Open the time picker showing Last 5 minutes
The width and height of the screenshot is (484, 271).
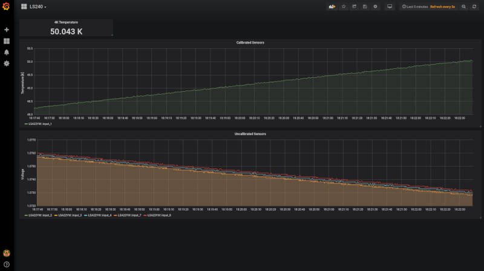[415, 7]
